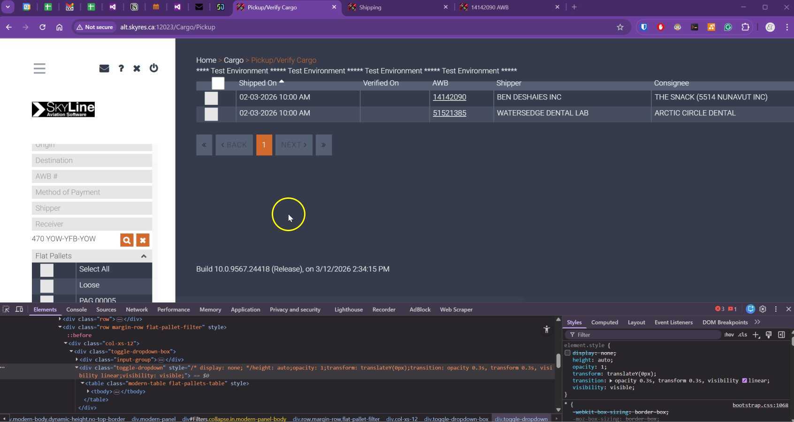
Task: Open DevTools settings gear icon
Action: click(763, 309)
